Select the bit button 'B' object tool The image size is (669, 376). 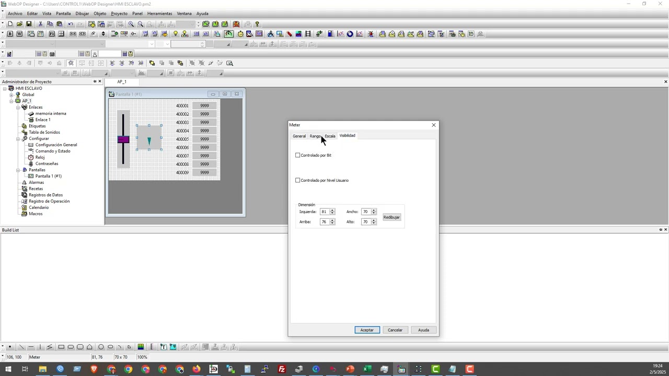pyautogui.click(x=10, y=34)
